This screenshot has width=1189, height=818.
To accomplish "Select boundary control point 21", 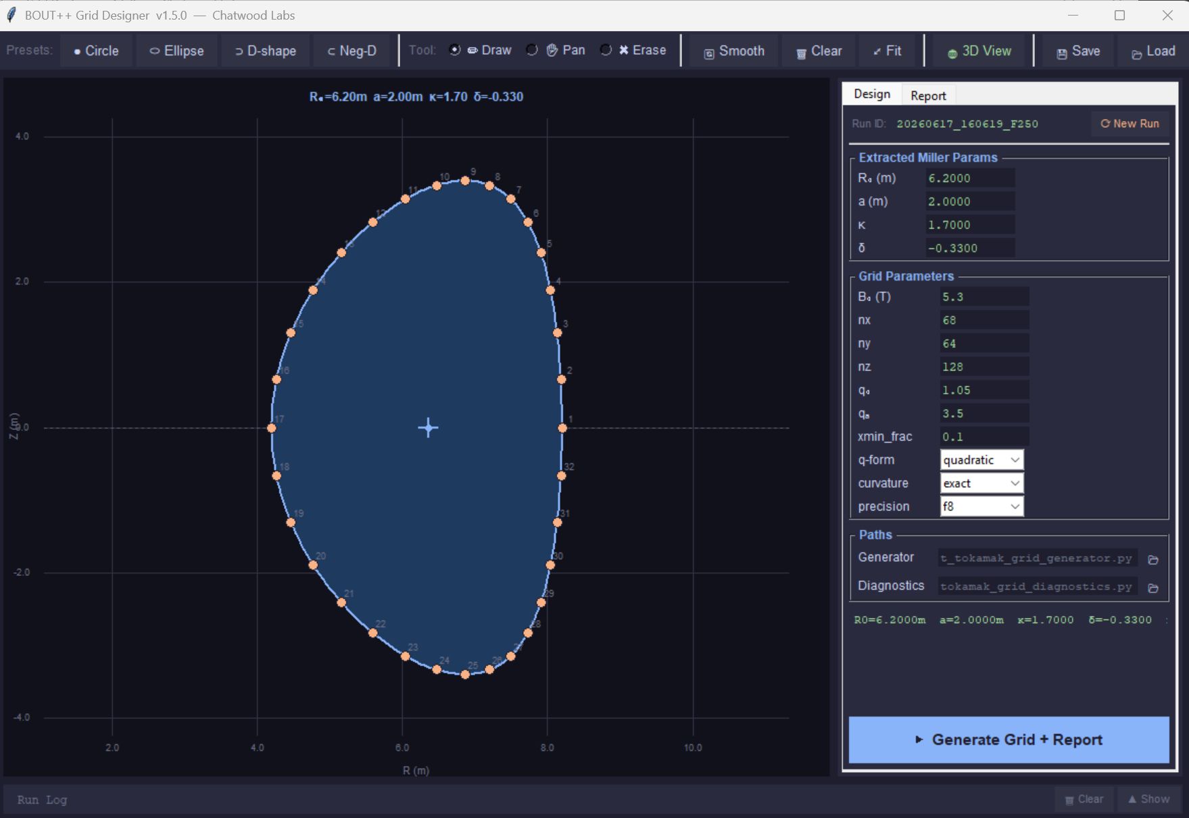I will [341, 602].
